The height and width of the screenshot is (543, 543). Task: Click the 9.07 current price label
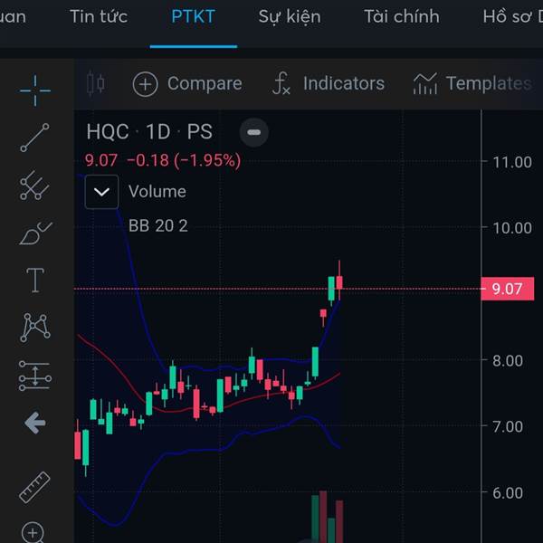click(508, 289)
